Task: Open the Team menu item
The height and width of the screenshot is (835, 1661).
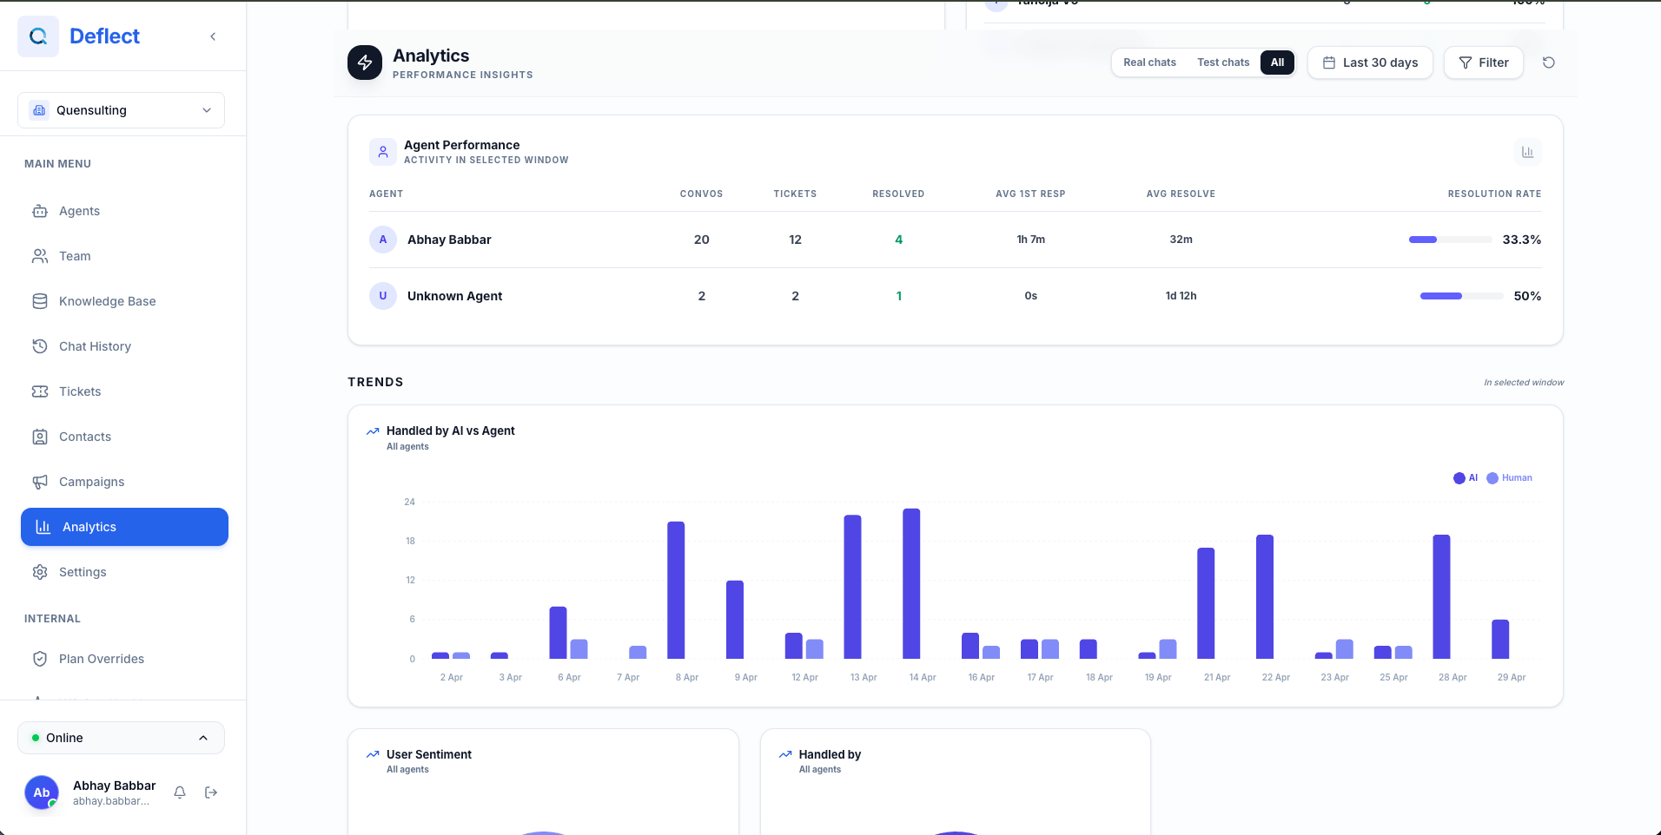Action: pyautogui.click(x=124, y=256)
